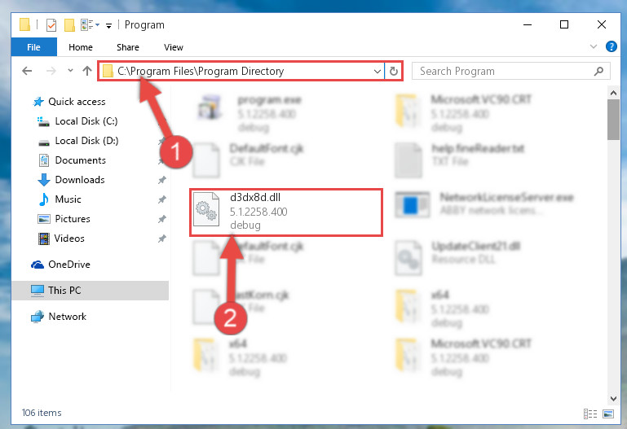This screenshot has height=429, width=627.
Task: Click the pin icon beside Videos
Action: [x=161, y=239]
